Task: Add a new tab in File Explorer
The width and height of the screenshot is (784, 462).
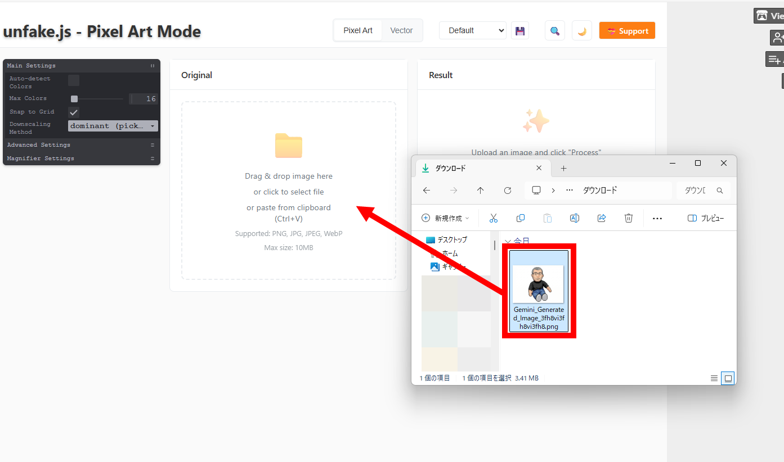Action: coord(563,169)
